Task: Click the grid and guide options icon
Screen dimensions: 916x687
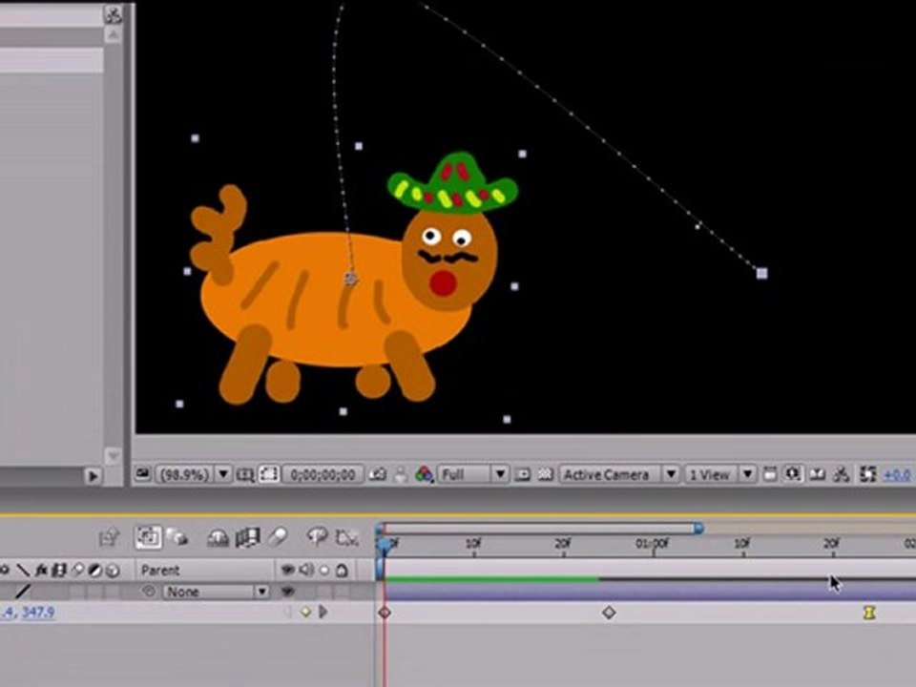Action: click(x=244, y=474)
